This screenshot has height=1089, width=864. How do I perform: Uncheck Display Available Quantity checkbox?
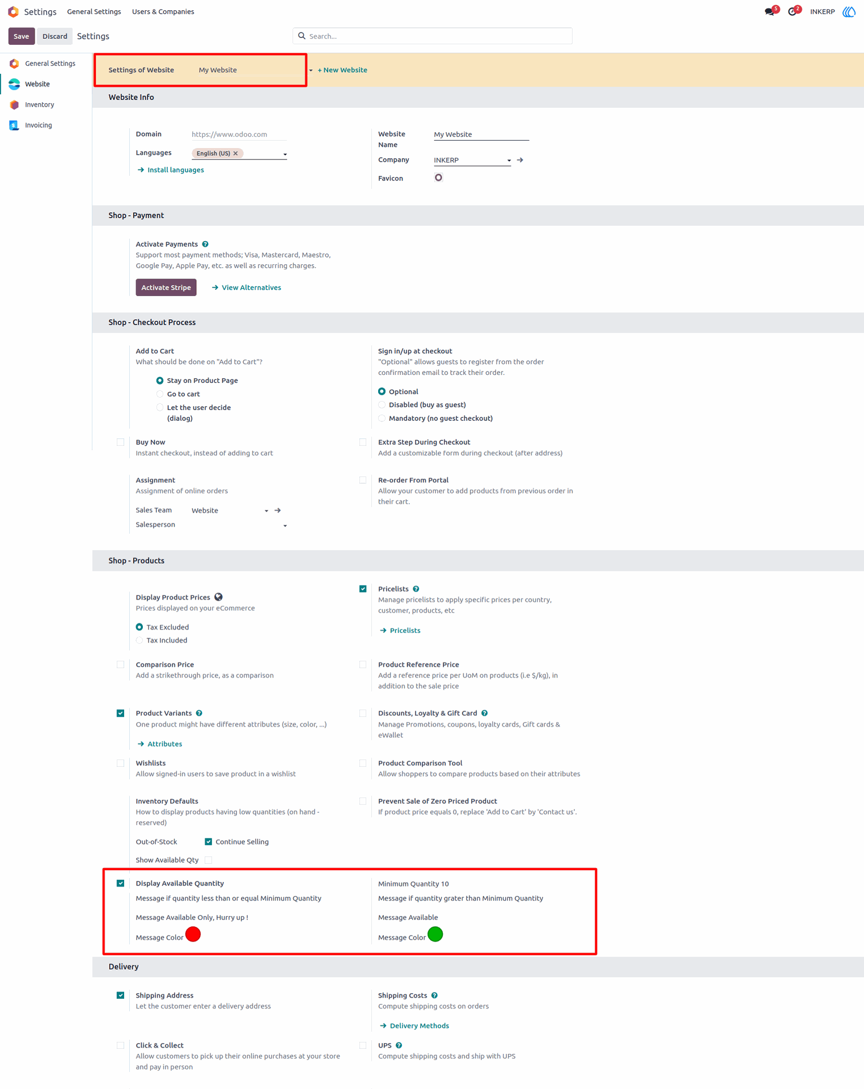pyautogui.click(x=120, y=883)
